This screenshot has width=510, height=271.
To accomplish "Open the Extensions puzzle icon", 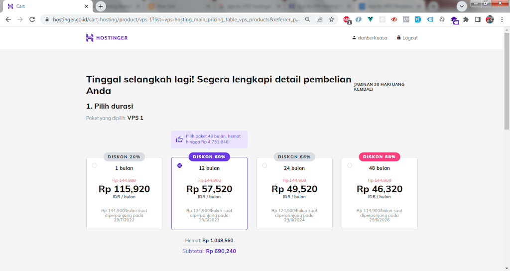I will click(x=466, y=19).
